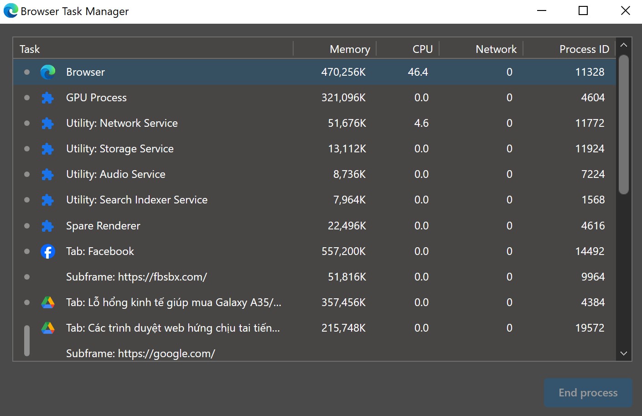
Task: Click the Google Drive icon for Galaxy A35 tab
Action: point(48,302)
